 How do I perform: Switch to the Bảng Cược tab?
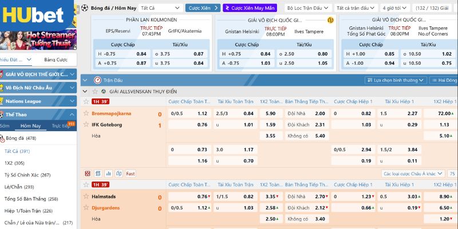coord(56,60)
